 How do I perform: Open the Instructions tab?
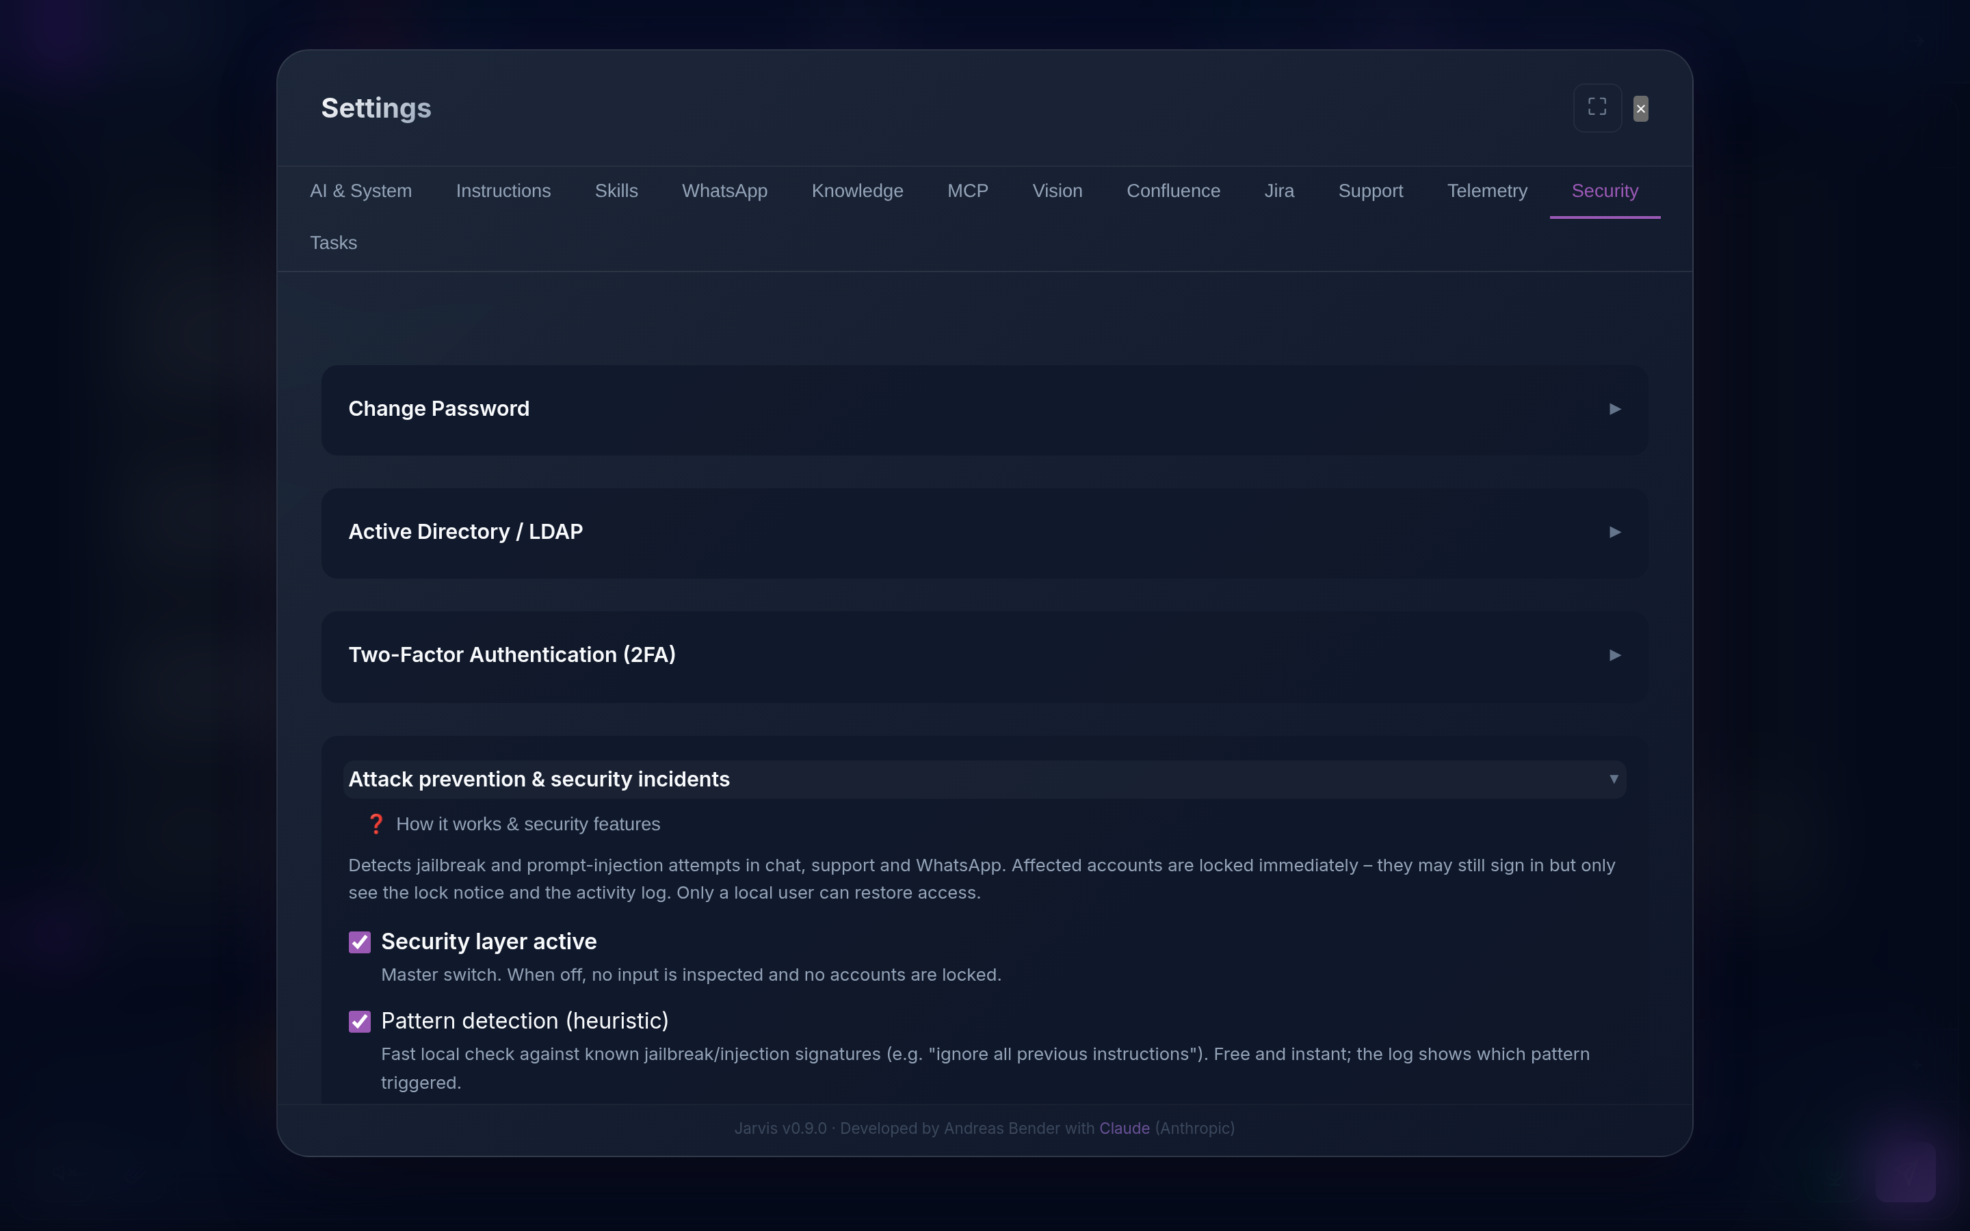[503, 191]
